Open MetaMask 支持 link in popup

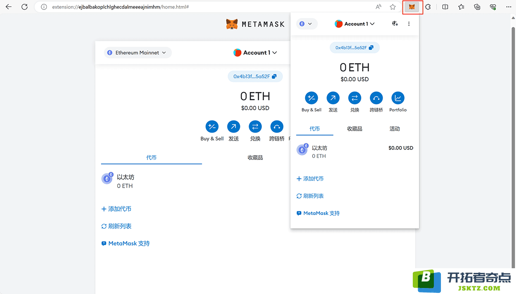318,213
